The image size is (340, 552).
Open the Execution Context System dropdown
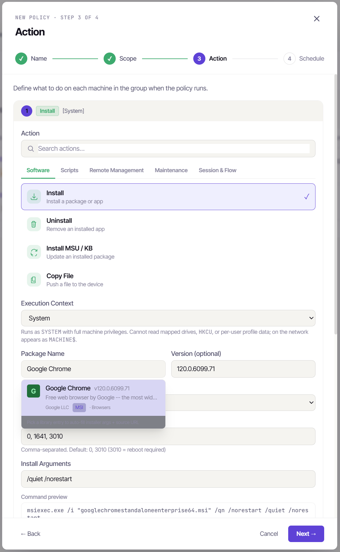168,318
